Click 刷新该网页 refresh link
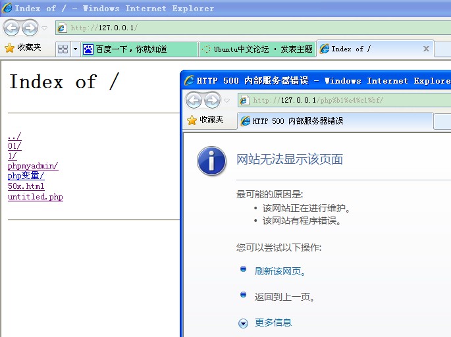The image size is (451, 337). coord(280,271)
